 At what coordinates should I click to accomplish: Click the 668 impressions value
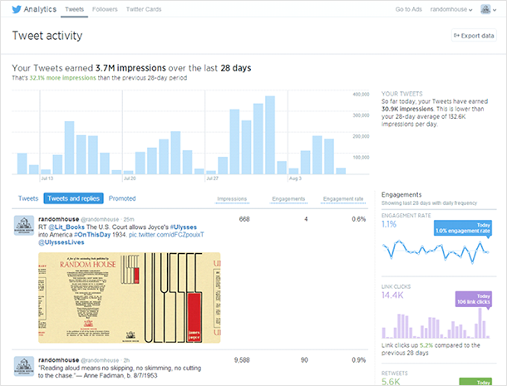point(244,219)
